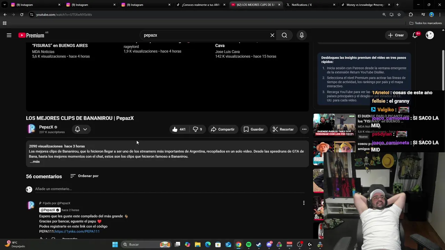Viewport: 445px width, 250px height.
Task: Open subscription notification bell dropdown
Action: tap(81, 129)
